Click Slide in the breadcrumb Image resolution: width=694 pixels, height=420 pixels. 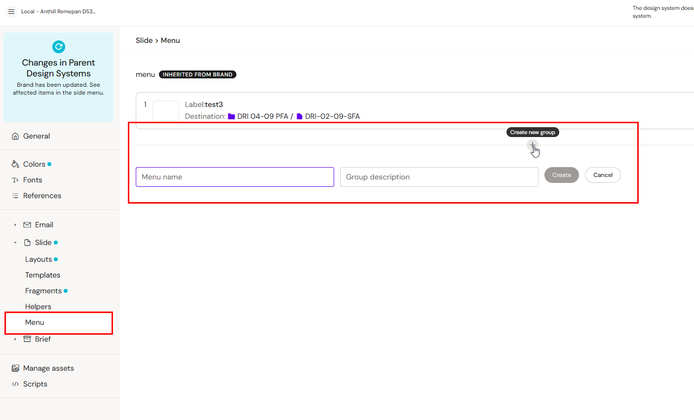tap(144, 40)
